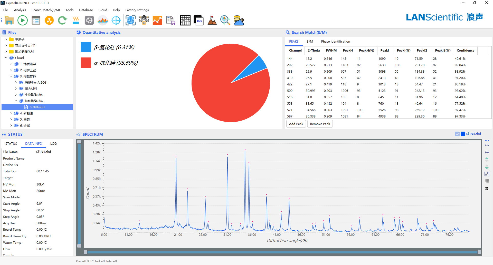Open the BG background tool icon
The width and height of the screenshot is (493, 265).
tap(198, 21)
